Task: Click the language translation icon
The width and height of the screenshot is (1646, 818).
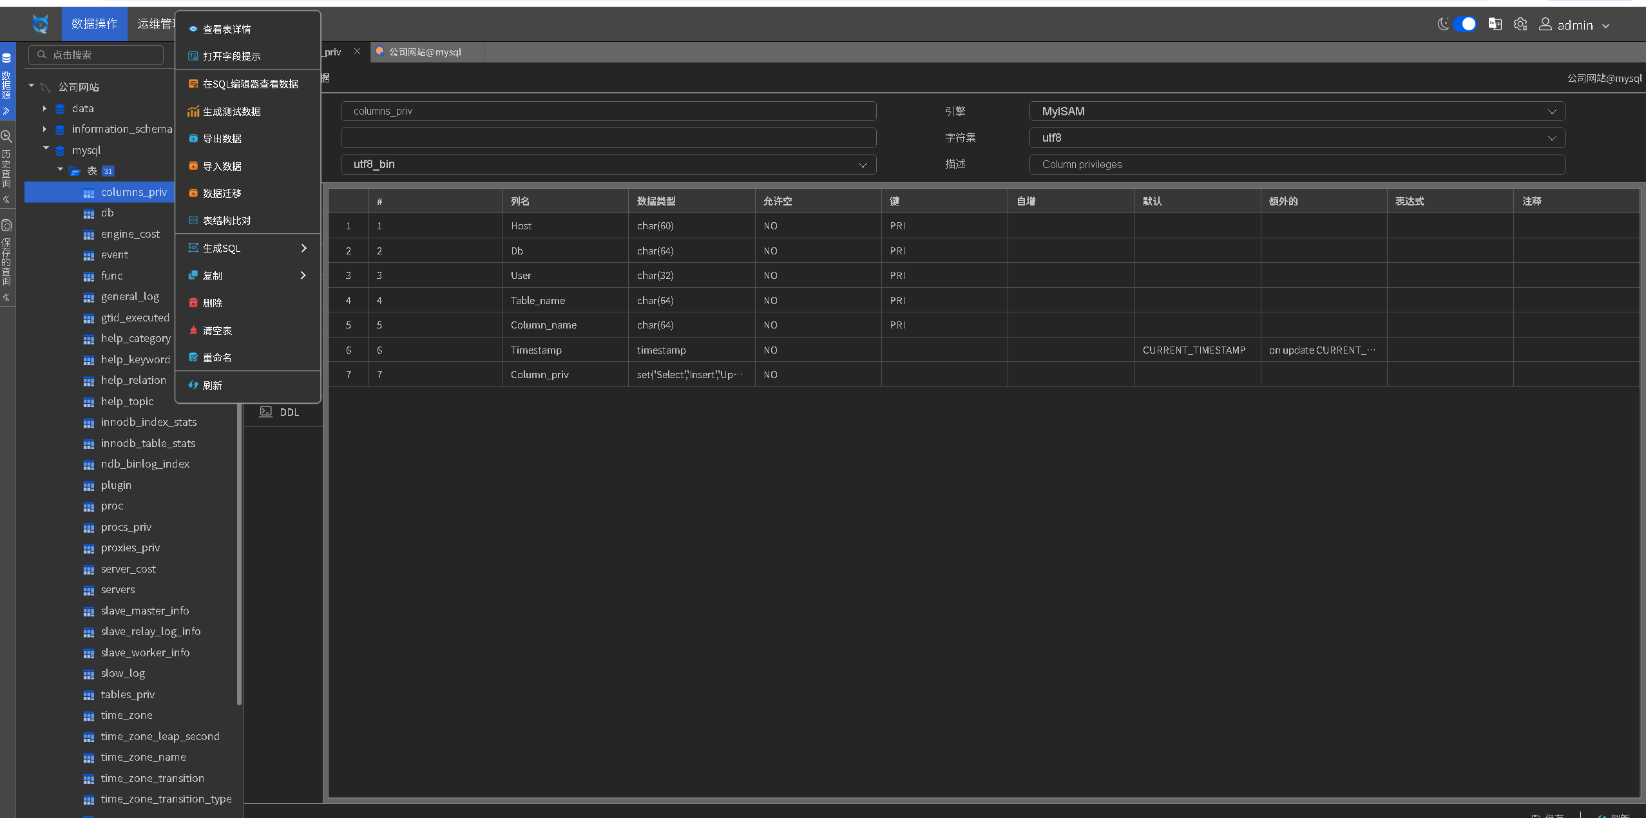Action: click(1495, 24)
